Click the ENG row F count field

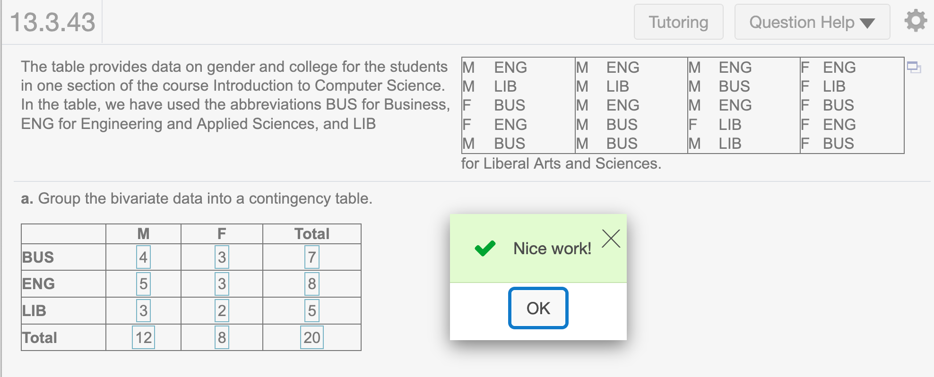click(x=222, y=284)
